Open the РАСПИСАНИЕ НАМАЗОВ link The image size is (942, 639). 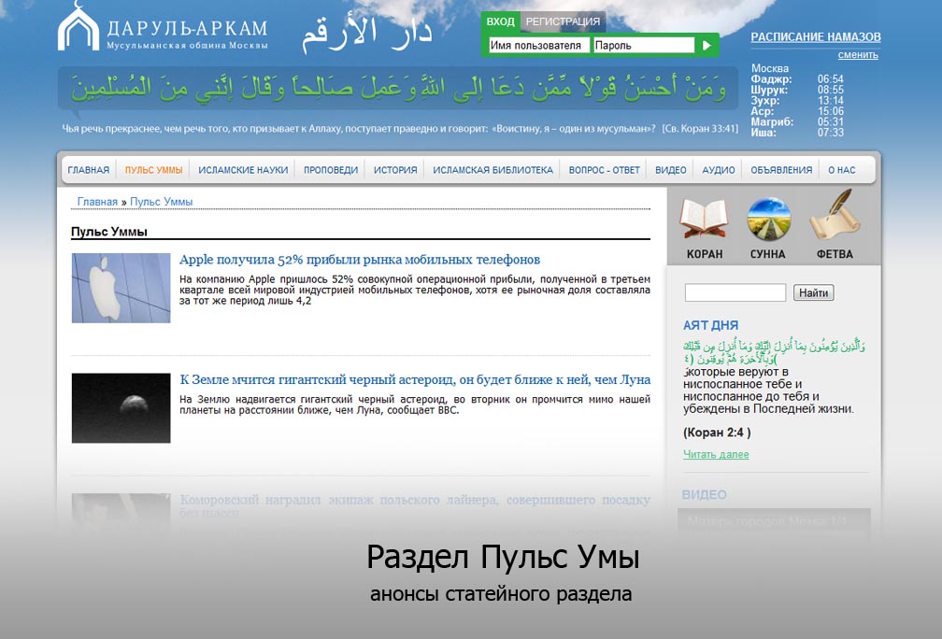pyautogui.click(x=816, y=37)
